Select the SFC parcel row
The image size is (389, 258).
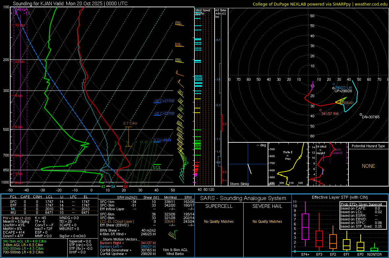pyautogui.click(x=50, y=202)
